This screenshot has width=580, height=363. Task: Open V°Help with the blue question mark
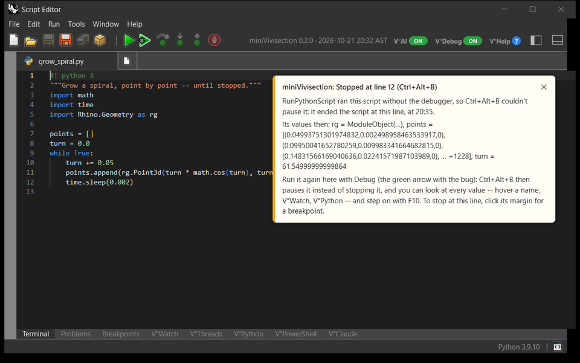click(517, 41)
